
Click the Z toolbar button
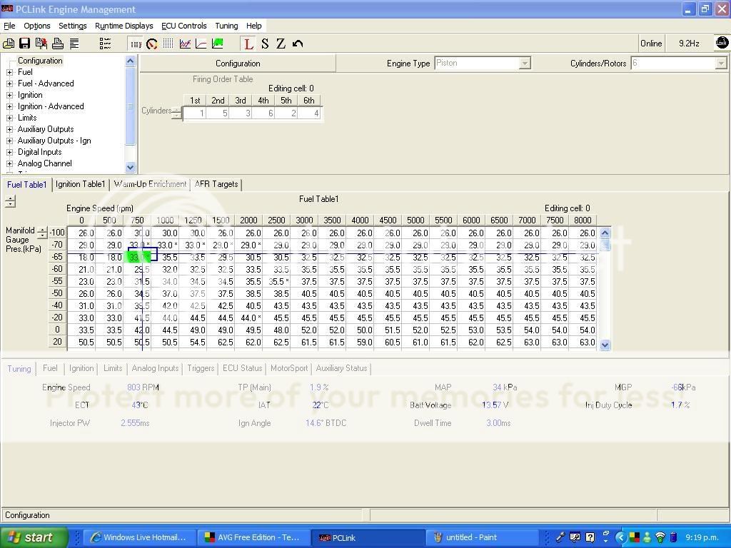(x=281, y=44)
